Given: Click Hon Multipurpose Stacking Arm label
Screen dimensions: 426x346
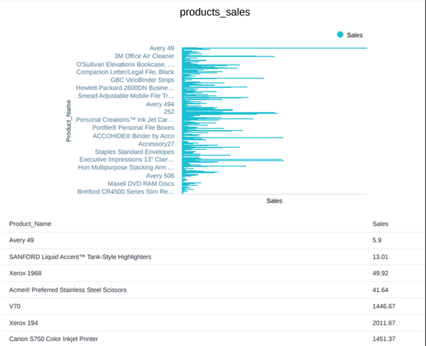Looking at the screenshot, I should click(126, 167).
